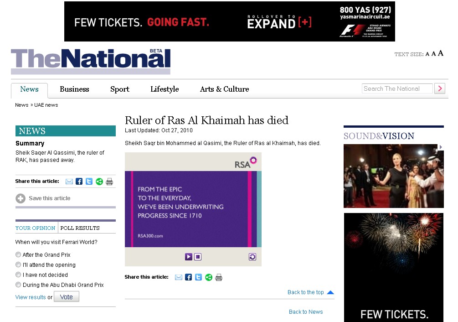This screenshot has width=458, height=322.
Task: Print article using icon below the article
Action: pos(219,277)
